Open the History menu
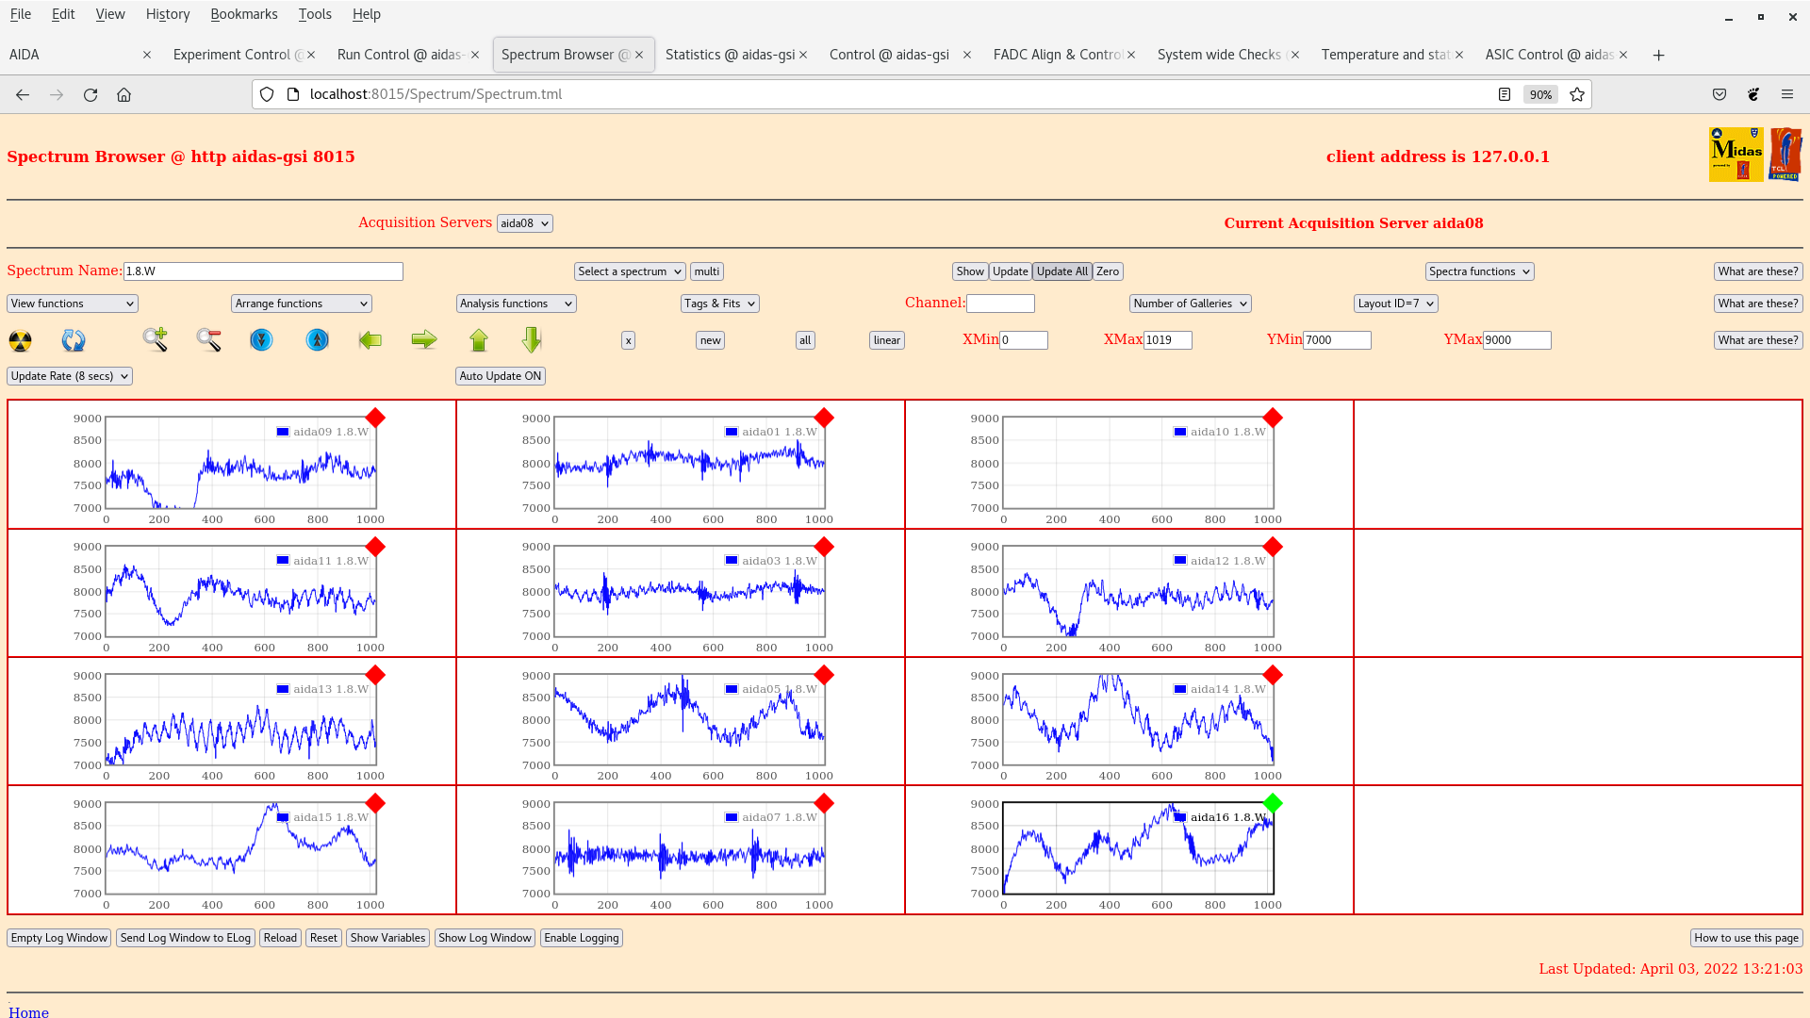The height and width of the screenshot is (1018, 1810). 168,14
